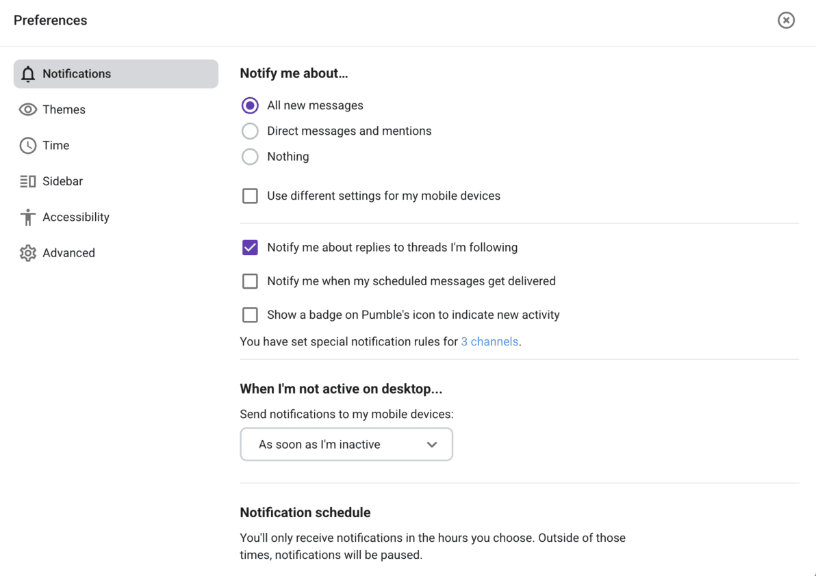The image size is (816, 576).
Task: Click the clock icon for Time
Action: [28, 145]
